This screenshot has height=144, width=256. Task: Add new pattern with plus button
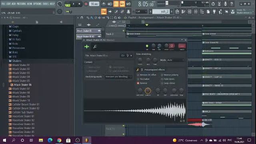[x=172, y=12]
